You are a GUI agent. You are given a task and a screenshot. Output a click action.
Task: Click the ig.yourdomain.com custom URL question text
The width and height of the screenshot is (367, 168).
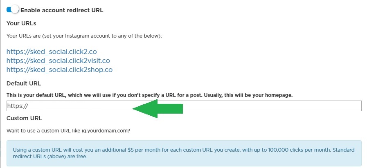68,130
